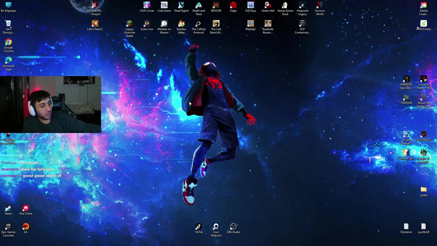Screen dimensions: 437x246
Task: Click the webcam overlay thumbnail
Action: (51, 104)
